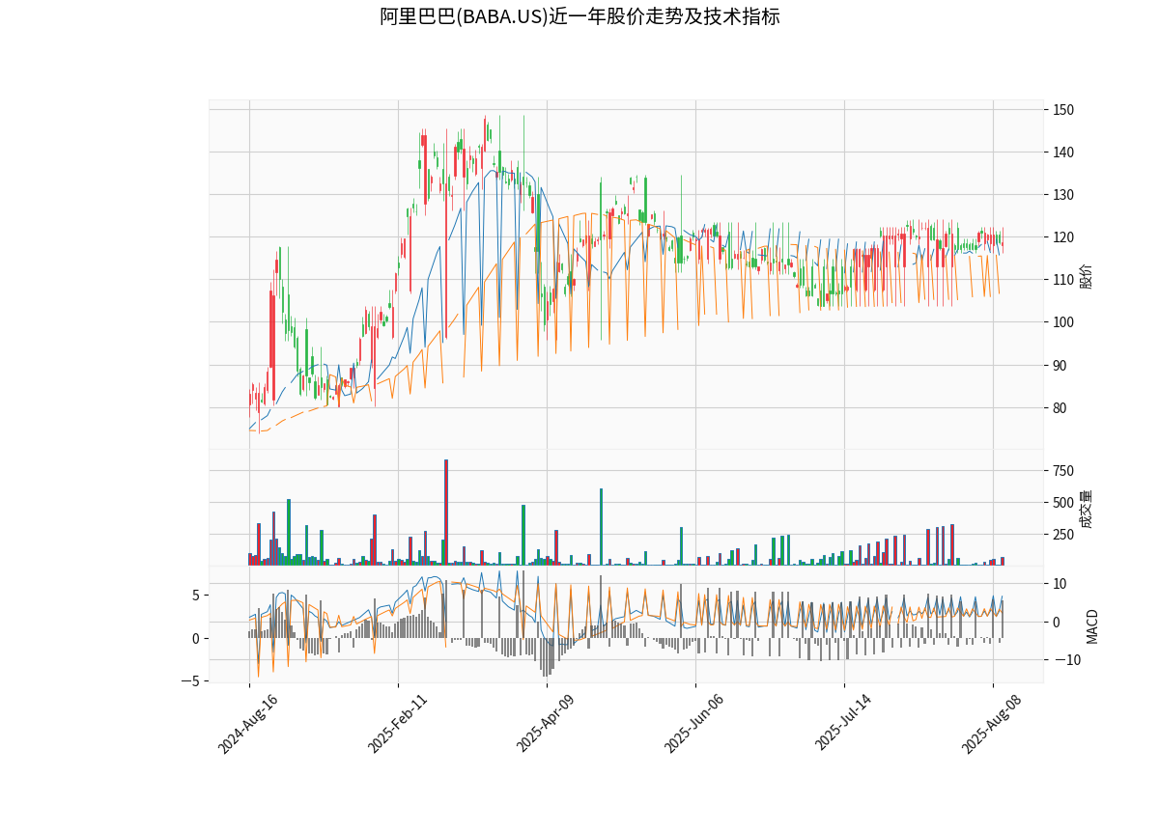This screenshot has width=1159, height=832.
Task: Click the chart title 阿里巴巴(BABA.US)近一年股价走势及技术指标
Action: pyautogui.click(x=579, y=16)
